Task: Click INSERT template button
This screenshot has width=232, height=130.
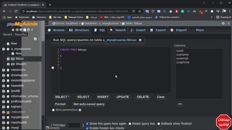Action: pyautogui.click(x=103, y=97)
